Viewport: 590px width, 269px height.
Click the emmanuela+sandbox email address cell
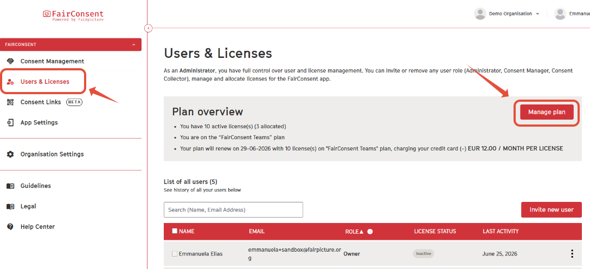click(294, 254)
